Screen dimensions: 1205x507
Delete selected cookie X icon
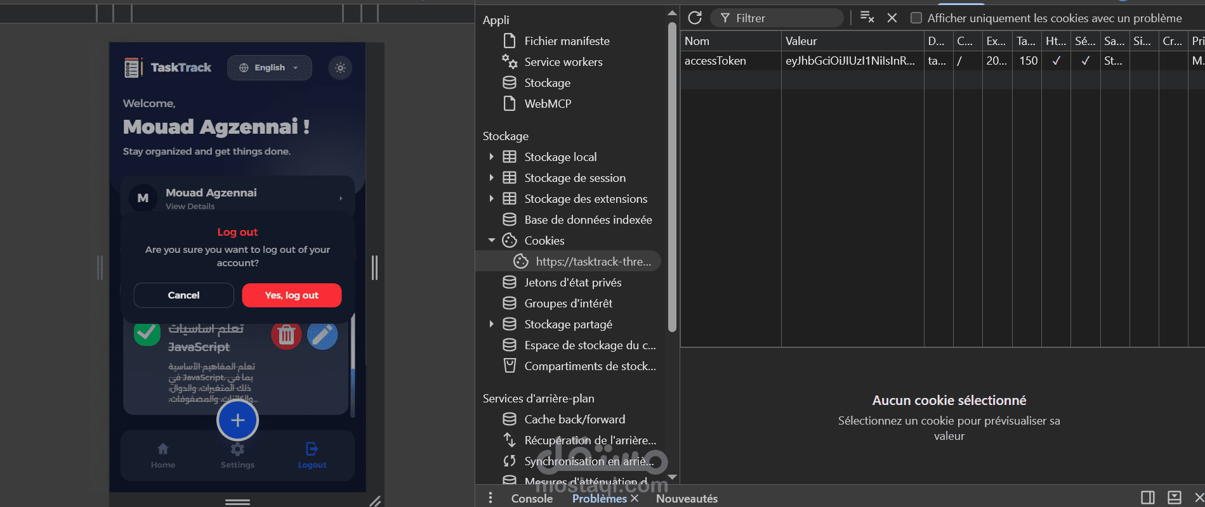tap(892, 18)
